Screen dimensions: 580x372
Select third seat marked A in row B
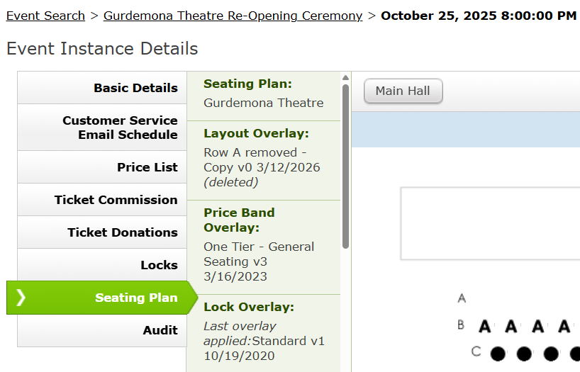[x=537, y=327]
